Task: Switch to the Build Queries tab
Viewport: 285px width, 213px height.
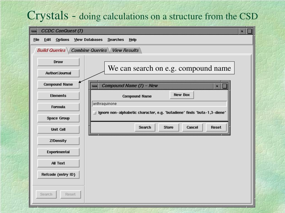Action: [51, 50]
